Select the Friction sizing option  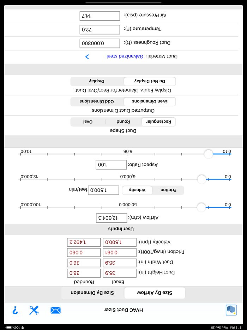(x=169, y=190)
